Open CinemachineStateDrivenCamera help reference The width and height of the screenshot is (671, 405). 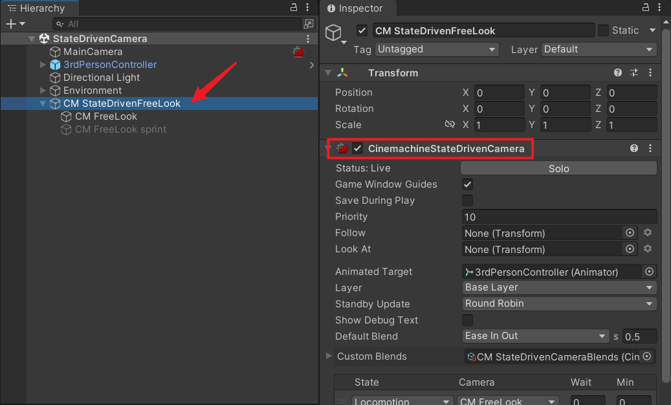(633, 148)
